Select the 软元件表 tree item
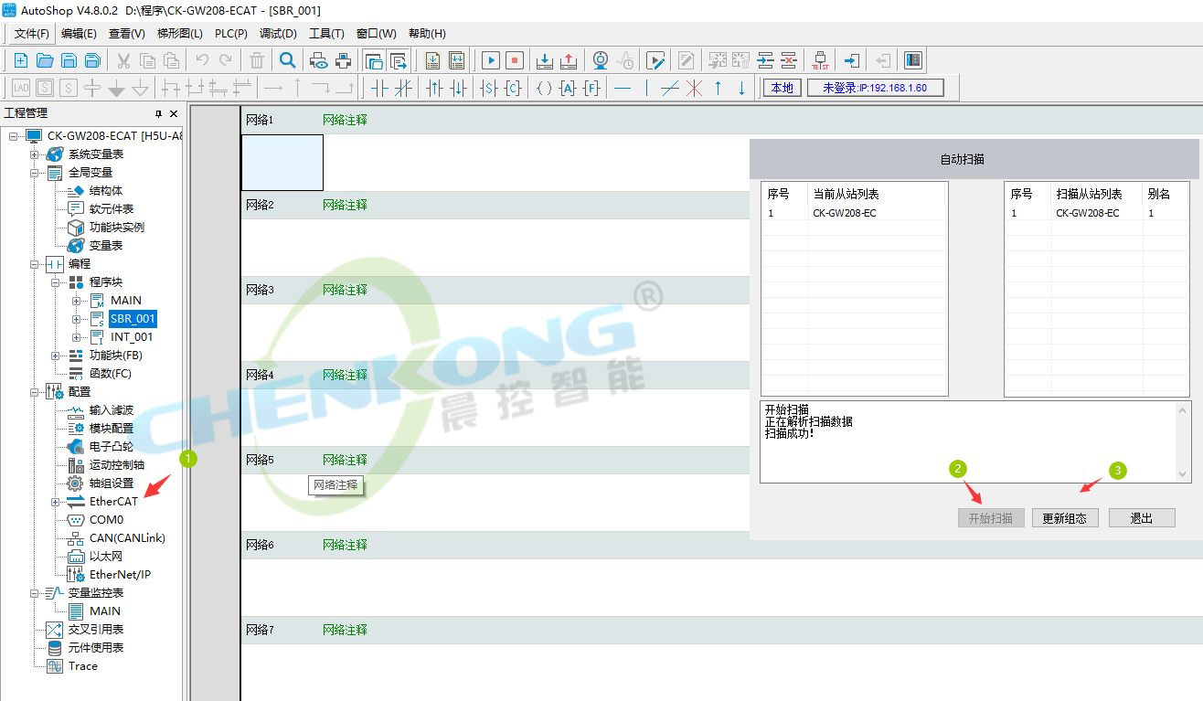 [x=111, y=209]
